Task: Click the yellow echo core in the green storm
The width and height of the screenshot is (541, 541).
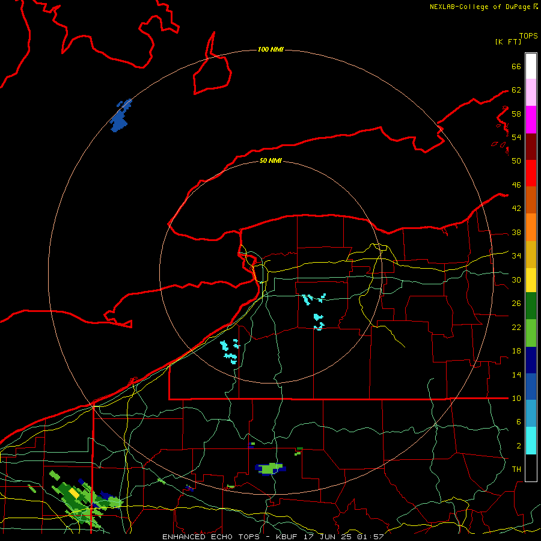Action: point(74,493)
